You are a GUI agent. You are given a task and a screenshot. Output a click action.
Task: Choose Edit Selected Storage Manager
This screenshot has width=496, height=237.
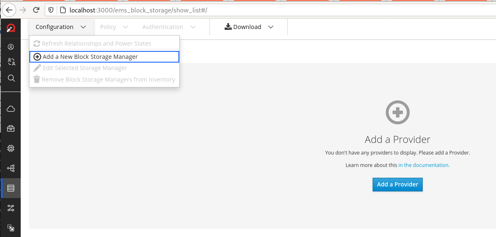pyautogui.click(x=104, y=68)
